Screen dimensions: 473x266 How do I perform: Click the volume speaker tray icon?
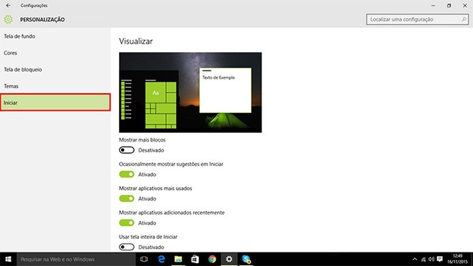pyautogui.click(x=431, y=259)
